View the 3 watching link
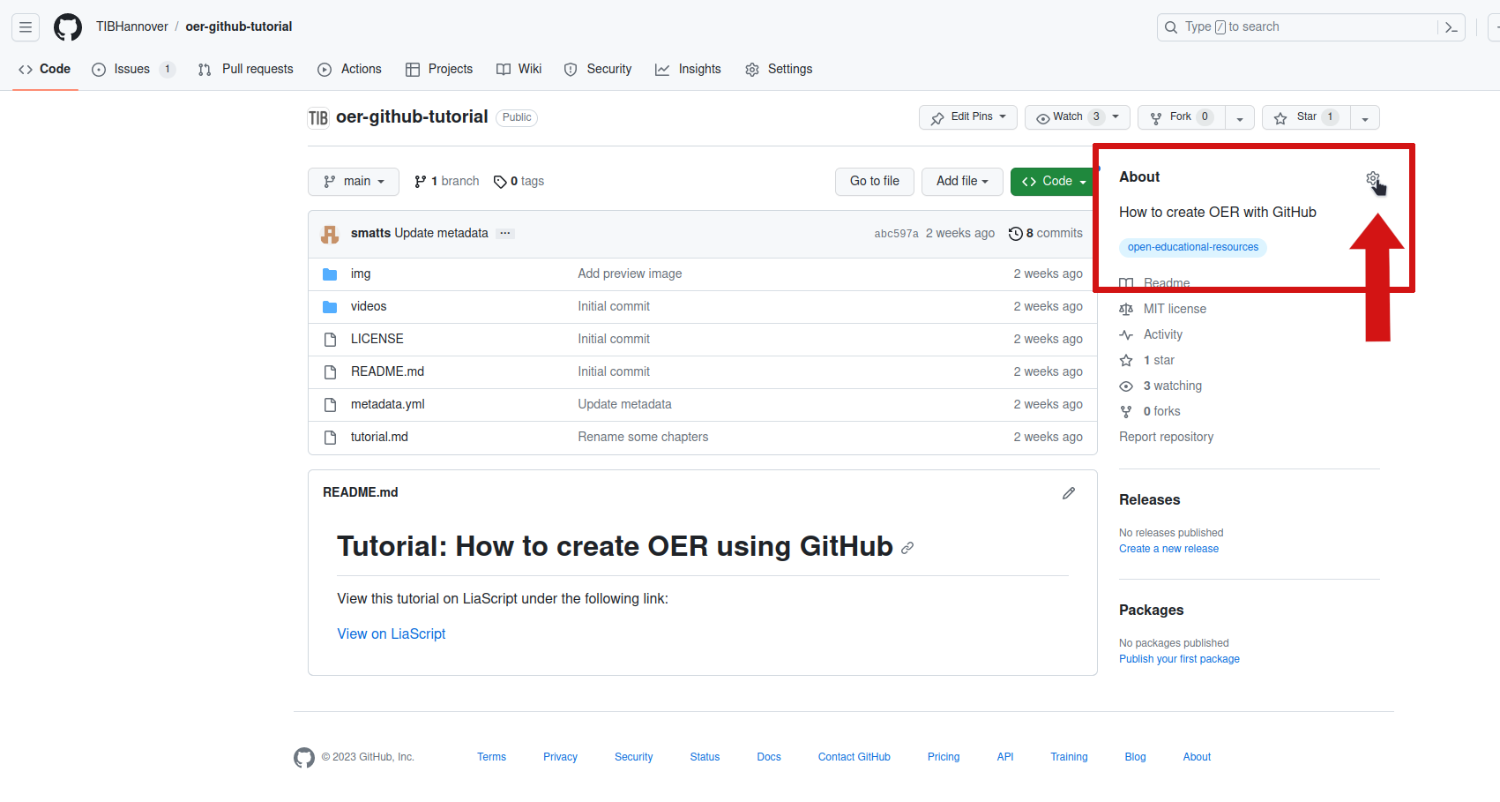This screenshot has height=802, width=1500. tap(1160, 386)
